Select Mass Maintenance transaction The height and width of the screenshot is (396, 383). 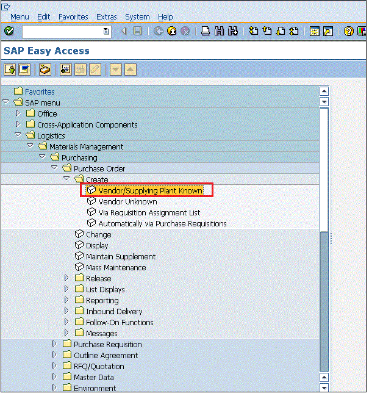pyautogui.click(x=116, y=268)
